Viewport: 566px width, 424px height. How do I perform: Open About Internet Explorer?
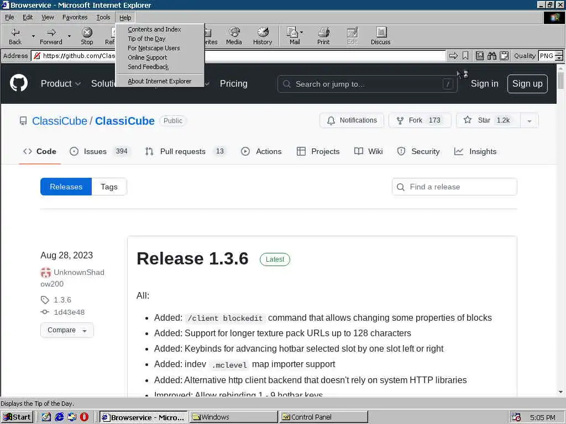click(x=160, y=81)
